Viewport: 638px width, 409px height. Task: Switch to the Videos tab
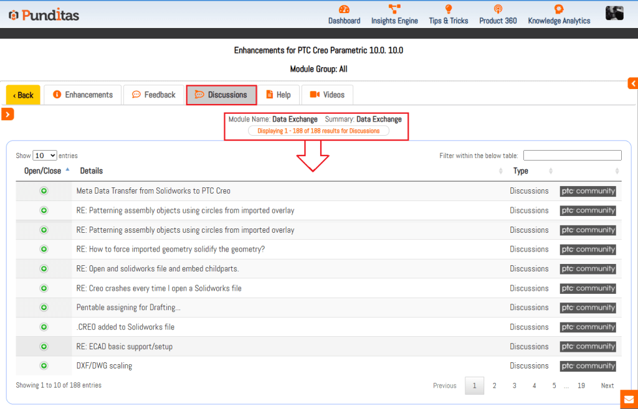click(x=327, y=95)
